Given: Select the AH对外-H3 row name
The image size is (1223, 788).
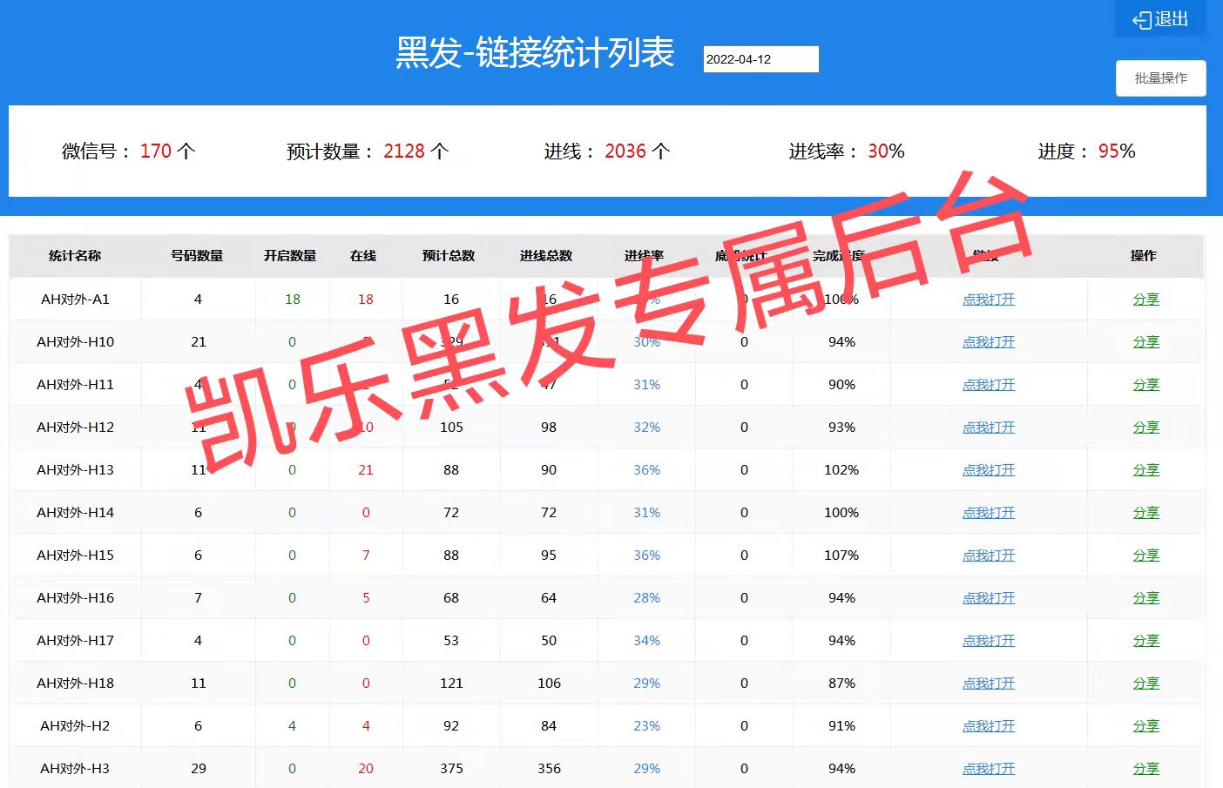Looking at the screenshot, I should pos(75,769).
